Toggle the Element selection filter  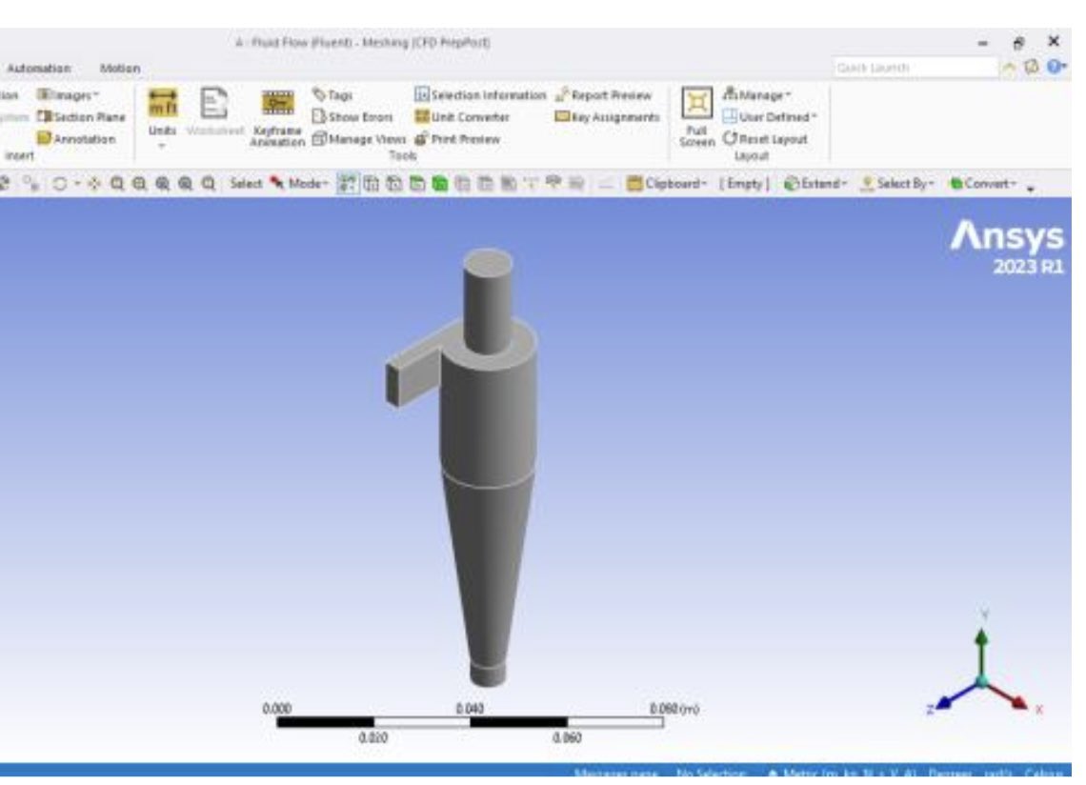509,183
